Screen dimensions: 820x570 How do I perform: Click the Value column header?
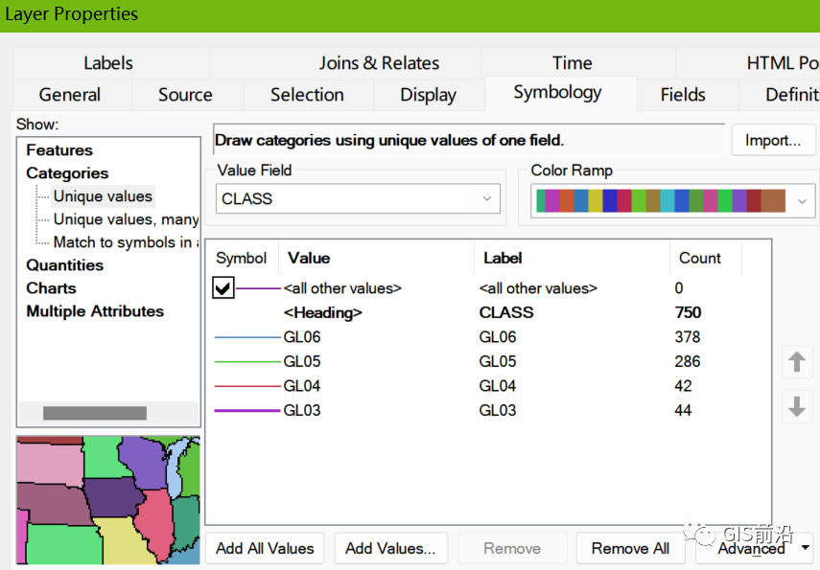(x=309, y=258)
